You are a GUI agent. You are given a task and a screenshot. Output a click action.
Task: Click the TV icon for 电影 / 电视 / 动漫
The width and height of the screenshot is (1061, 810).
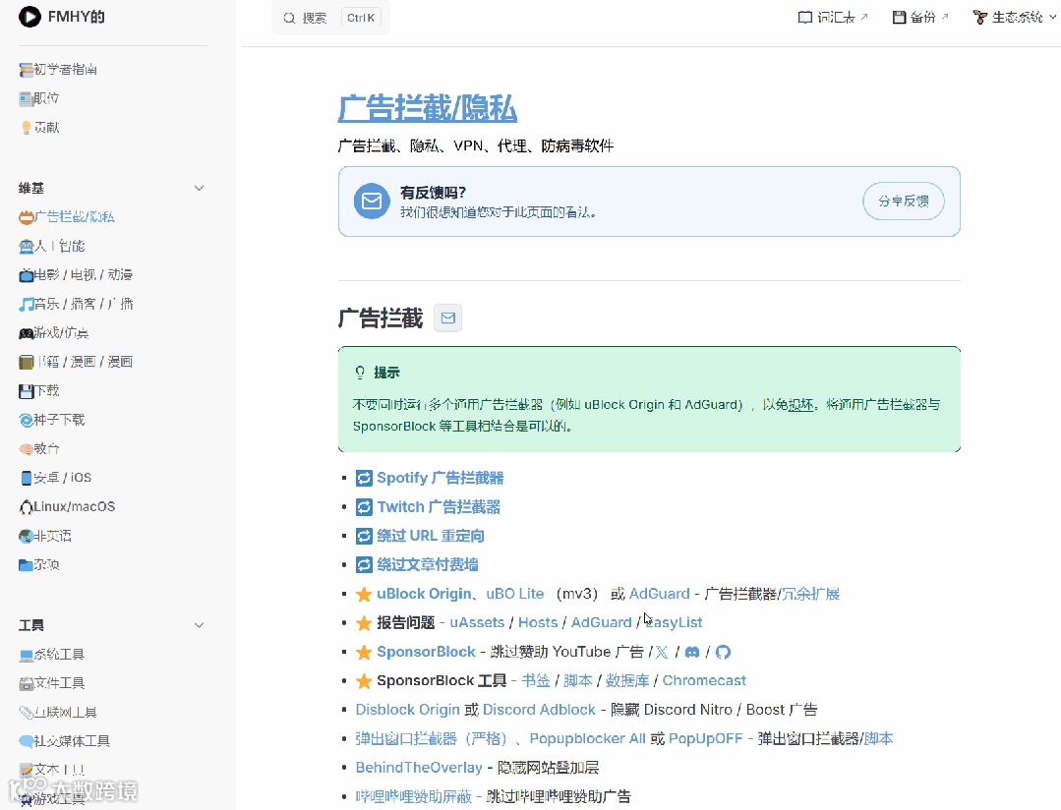pyautogui.click(x=26, y=275)
